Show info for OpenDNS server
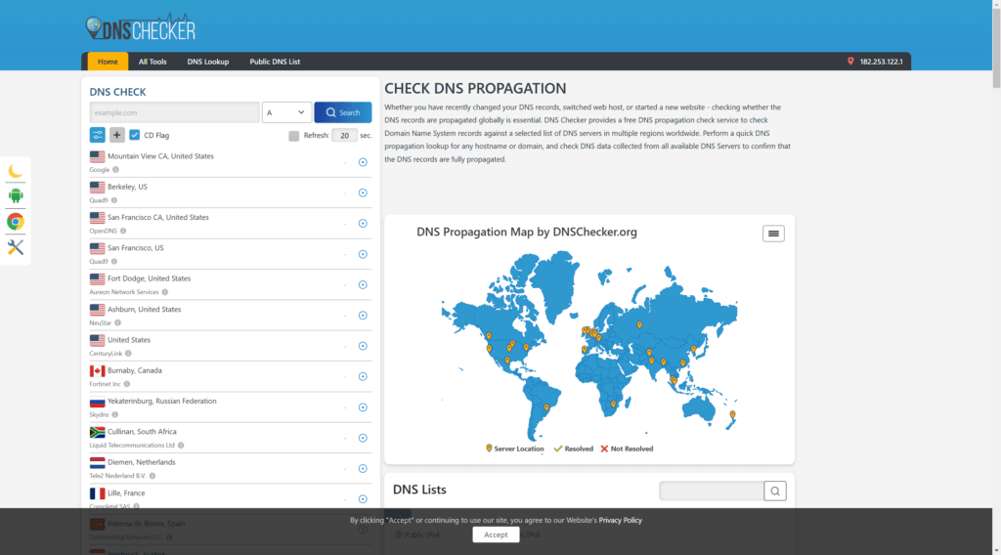This screenshot has height=555, width=1001. 123,231
